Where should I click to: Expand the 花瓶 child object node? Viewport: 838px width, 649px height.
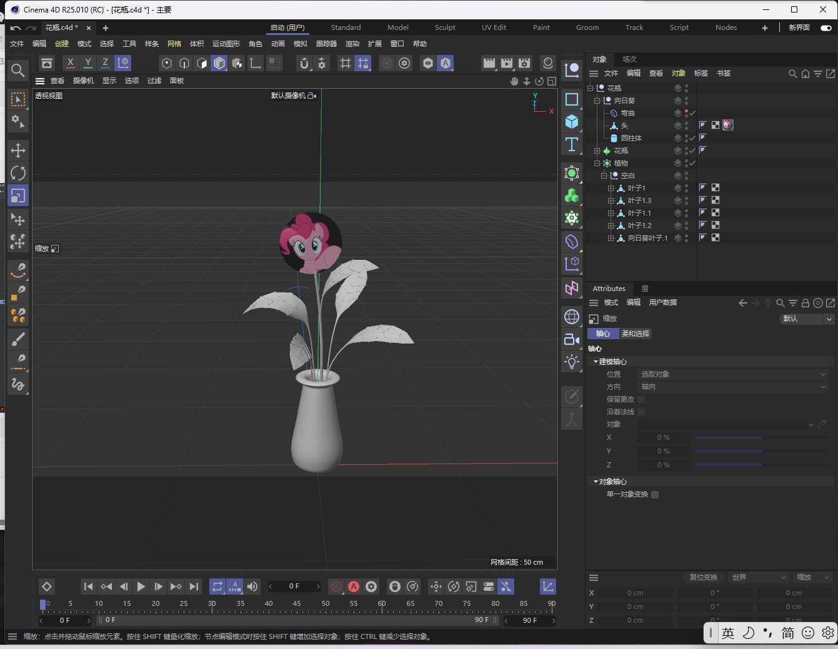click(597, 151)
